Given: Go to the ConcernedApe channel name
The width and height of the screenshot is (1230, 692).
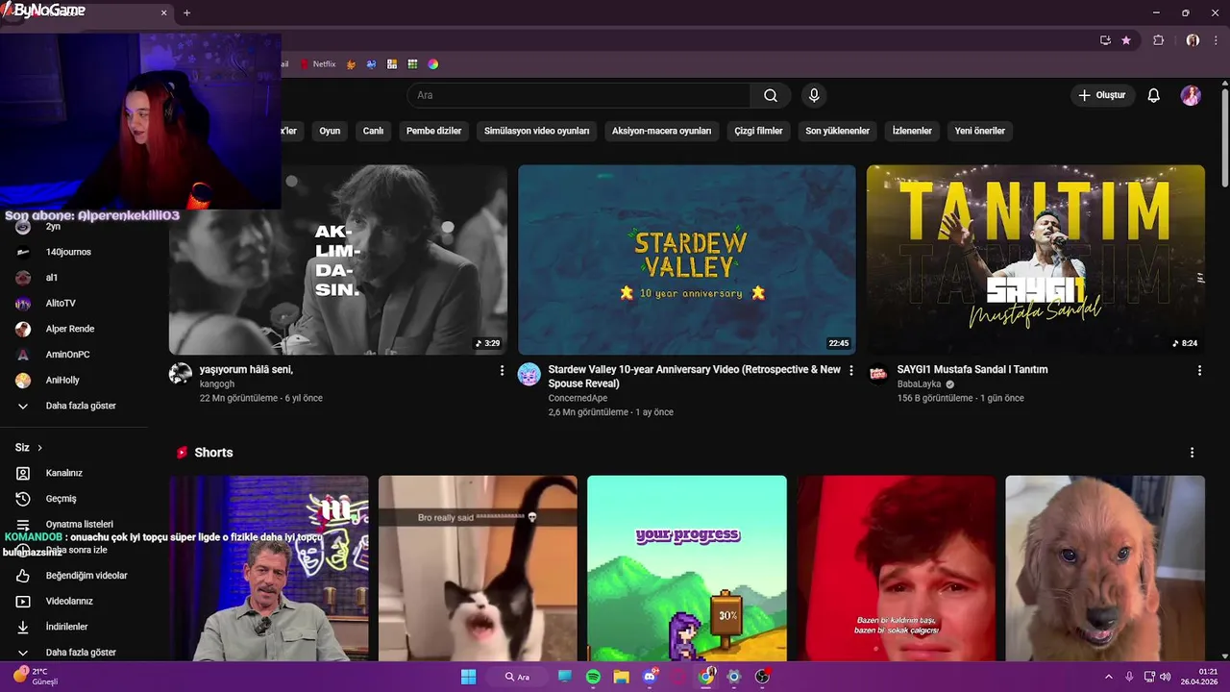Looking at the screenshot, I should pos(578,398).
